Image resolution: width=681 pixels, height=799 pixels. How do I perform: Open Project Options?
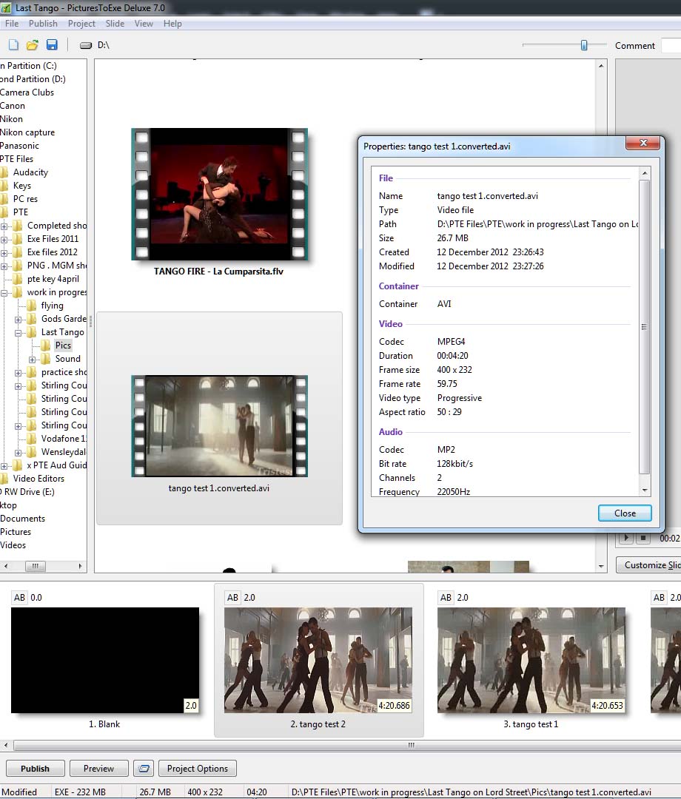click(x=197, y=769)
